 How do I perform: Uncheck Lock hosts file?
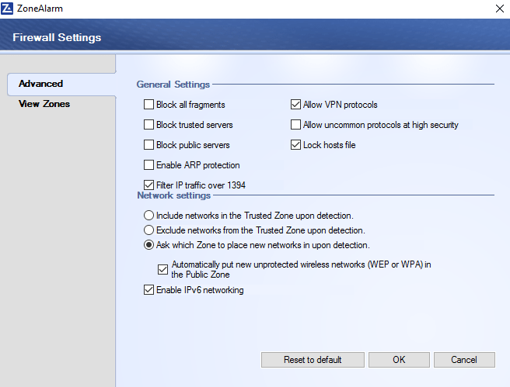pyautogui.click(x=295, y=145)
